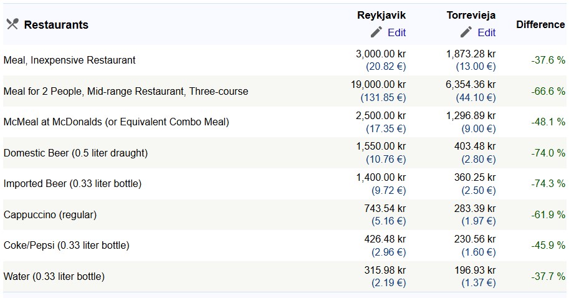Click the Difference column header
Image resolution: width=584 pixels, height=298 pixels.
tap(540, 24)
